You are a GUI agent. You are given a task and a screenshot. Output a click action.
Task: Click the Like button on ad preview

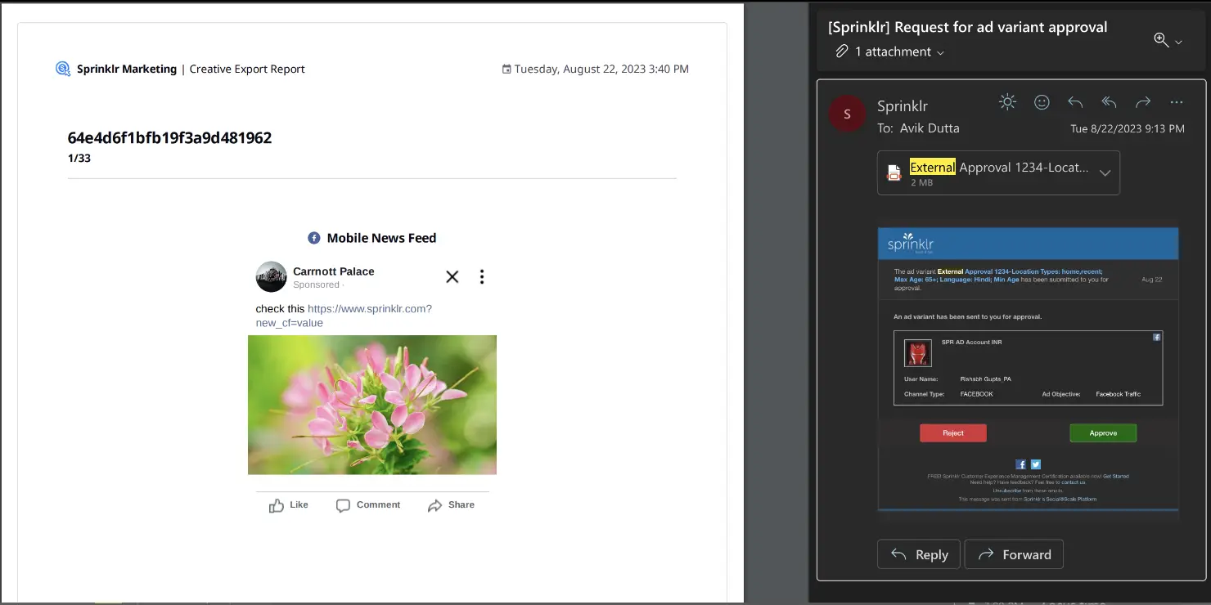click(x=289, y=505)
